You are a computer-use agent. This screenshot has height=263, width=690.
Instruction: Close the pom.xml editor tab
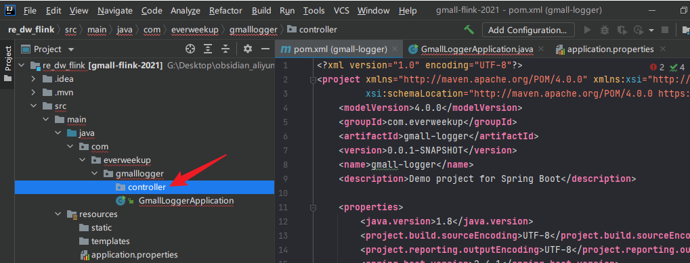[394, 49]
